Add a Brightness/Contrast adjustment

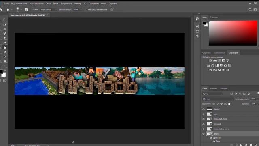[x=210, y=60]
